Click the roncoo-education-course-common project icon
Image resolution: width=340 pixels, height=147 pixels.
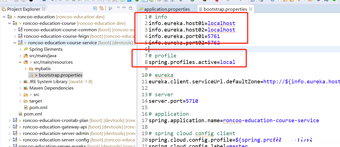tap(20, 30)
